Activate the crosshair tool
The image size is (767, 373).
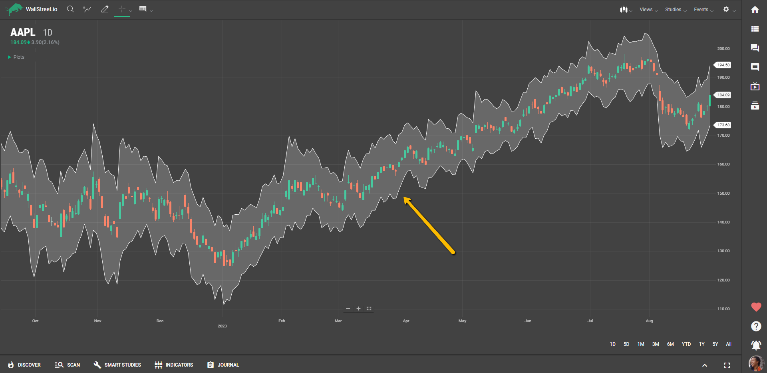pyautogui.click(x=122, y=9)
